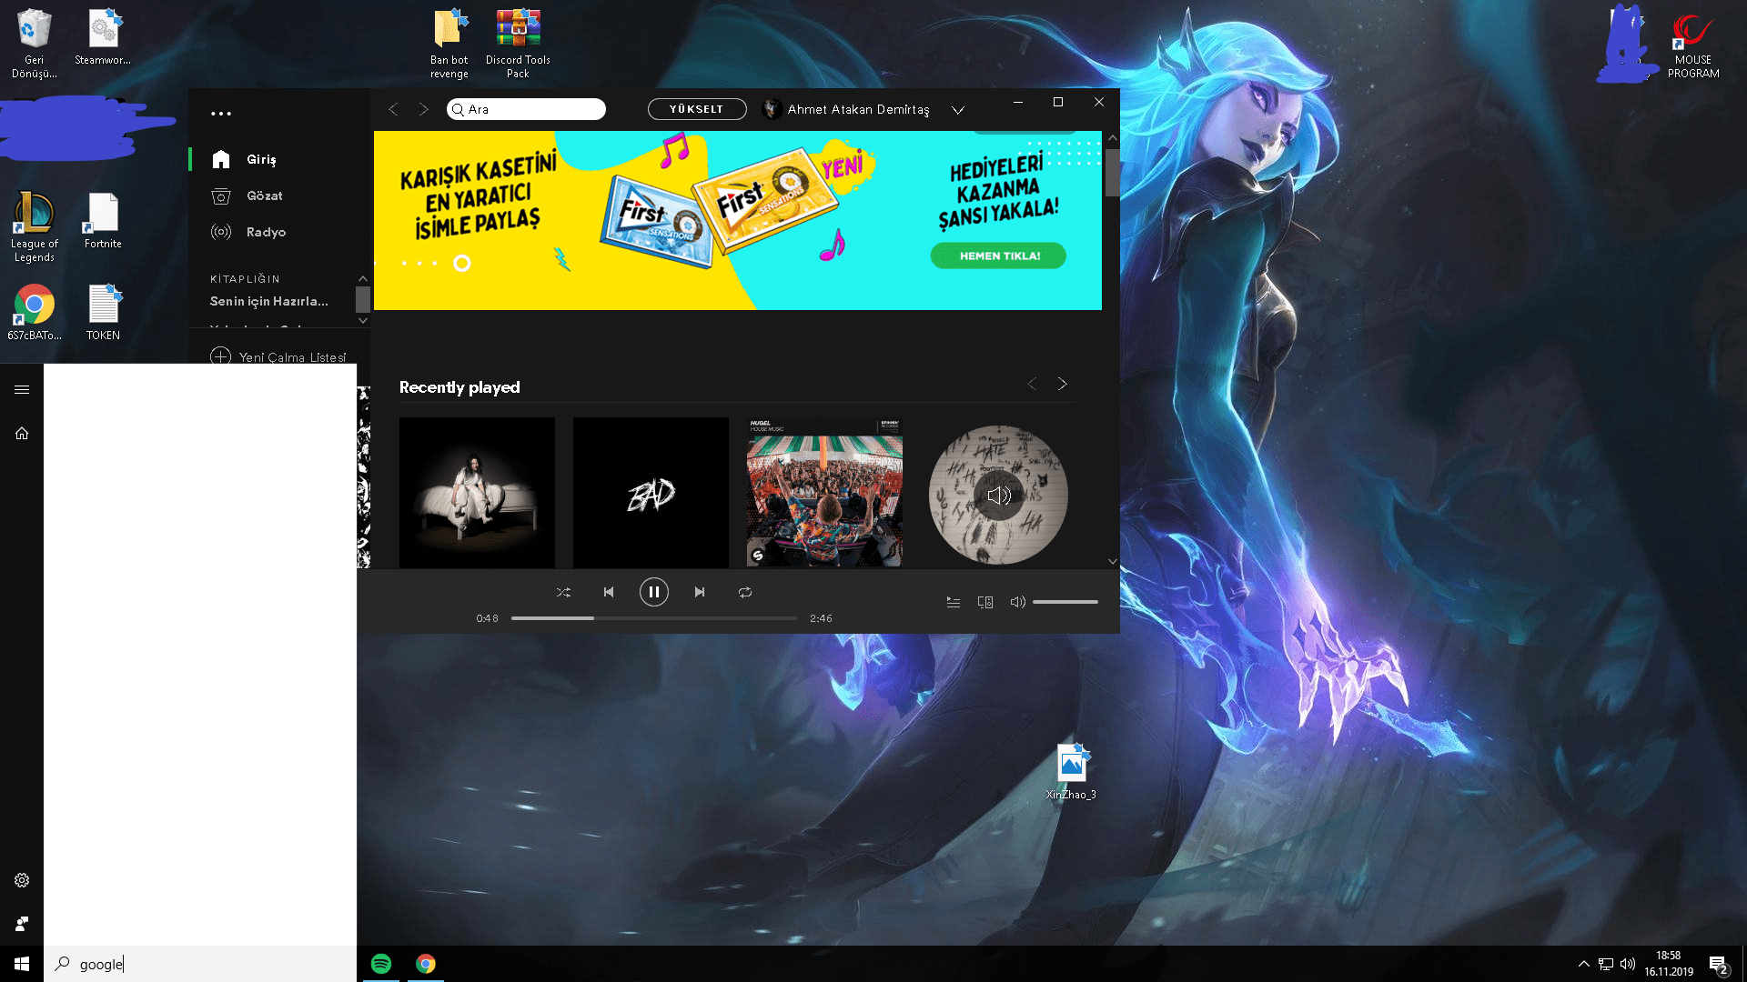Select the TOKEN text file
The image size is (1747, 982).
point(103,312)
